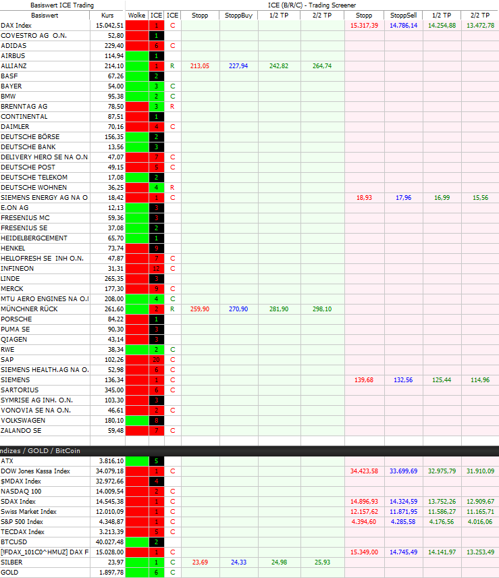Click the C signal for MERCK
The height and width of the screenshot is (578, 499).
click(x=172, y=289)
